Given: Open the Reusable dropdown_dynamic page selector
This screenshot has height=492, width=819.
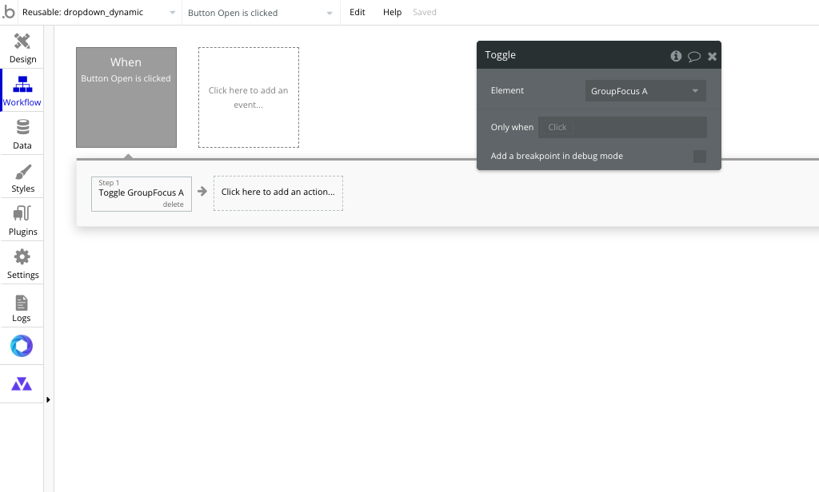Looking at the screenshot, I should click(99, 13).
